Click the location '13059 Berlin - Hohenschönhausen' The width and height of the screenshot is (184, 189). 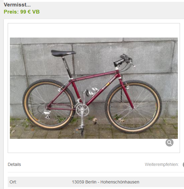pos(106,182)
